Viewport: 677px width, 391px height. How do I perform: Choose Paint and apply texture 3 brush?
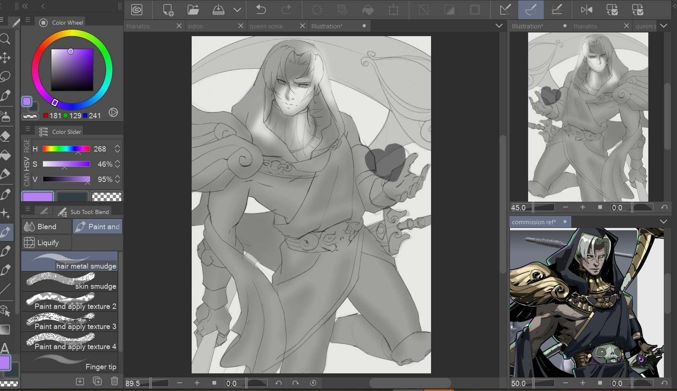70,322
